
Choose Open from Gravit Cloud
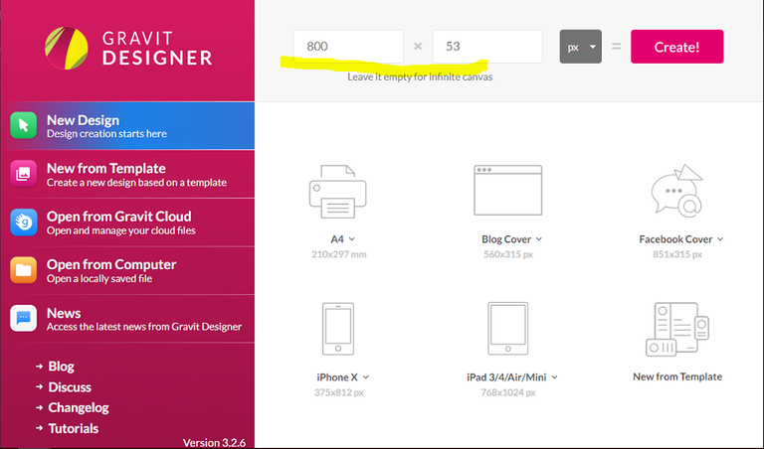coord(127,222)
